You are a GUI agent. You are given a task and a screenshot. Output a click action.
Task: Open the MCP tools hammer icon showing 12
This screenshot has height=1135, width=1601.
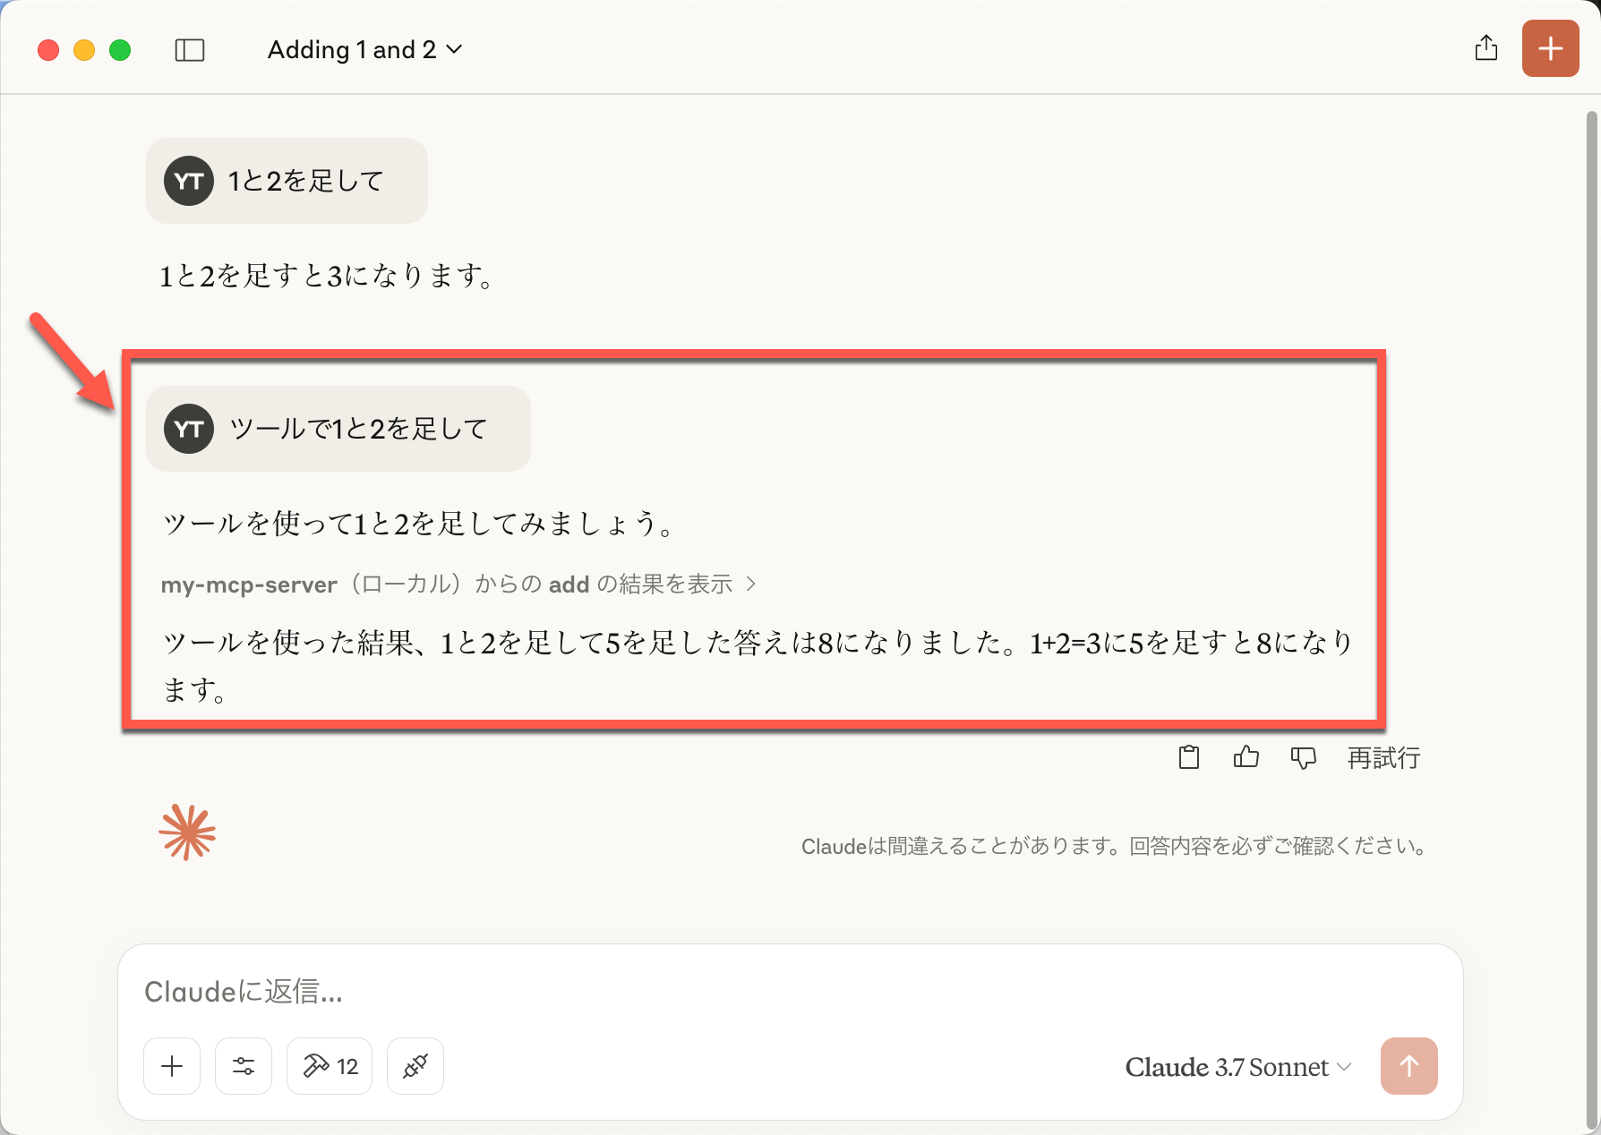click(330, 1066)
